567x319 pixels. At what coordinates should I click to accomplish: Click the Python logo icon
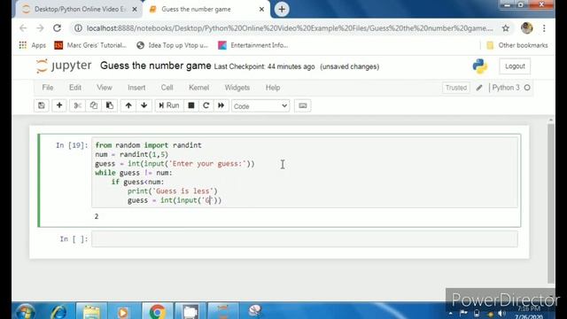[480, 66]
